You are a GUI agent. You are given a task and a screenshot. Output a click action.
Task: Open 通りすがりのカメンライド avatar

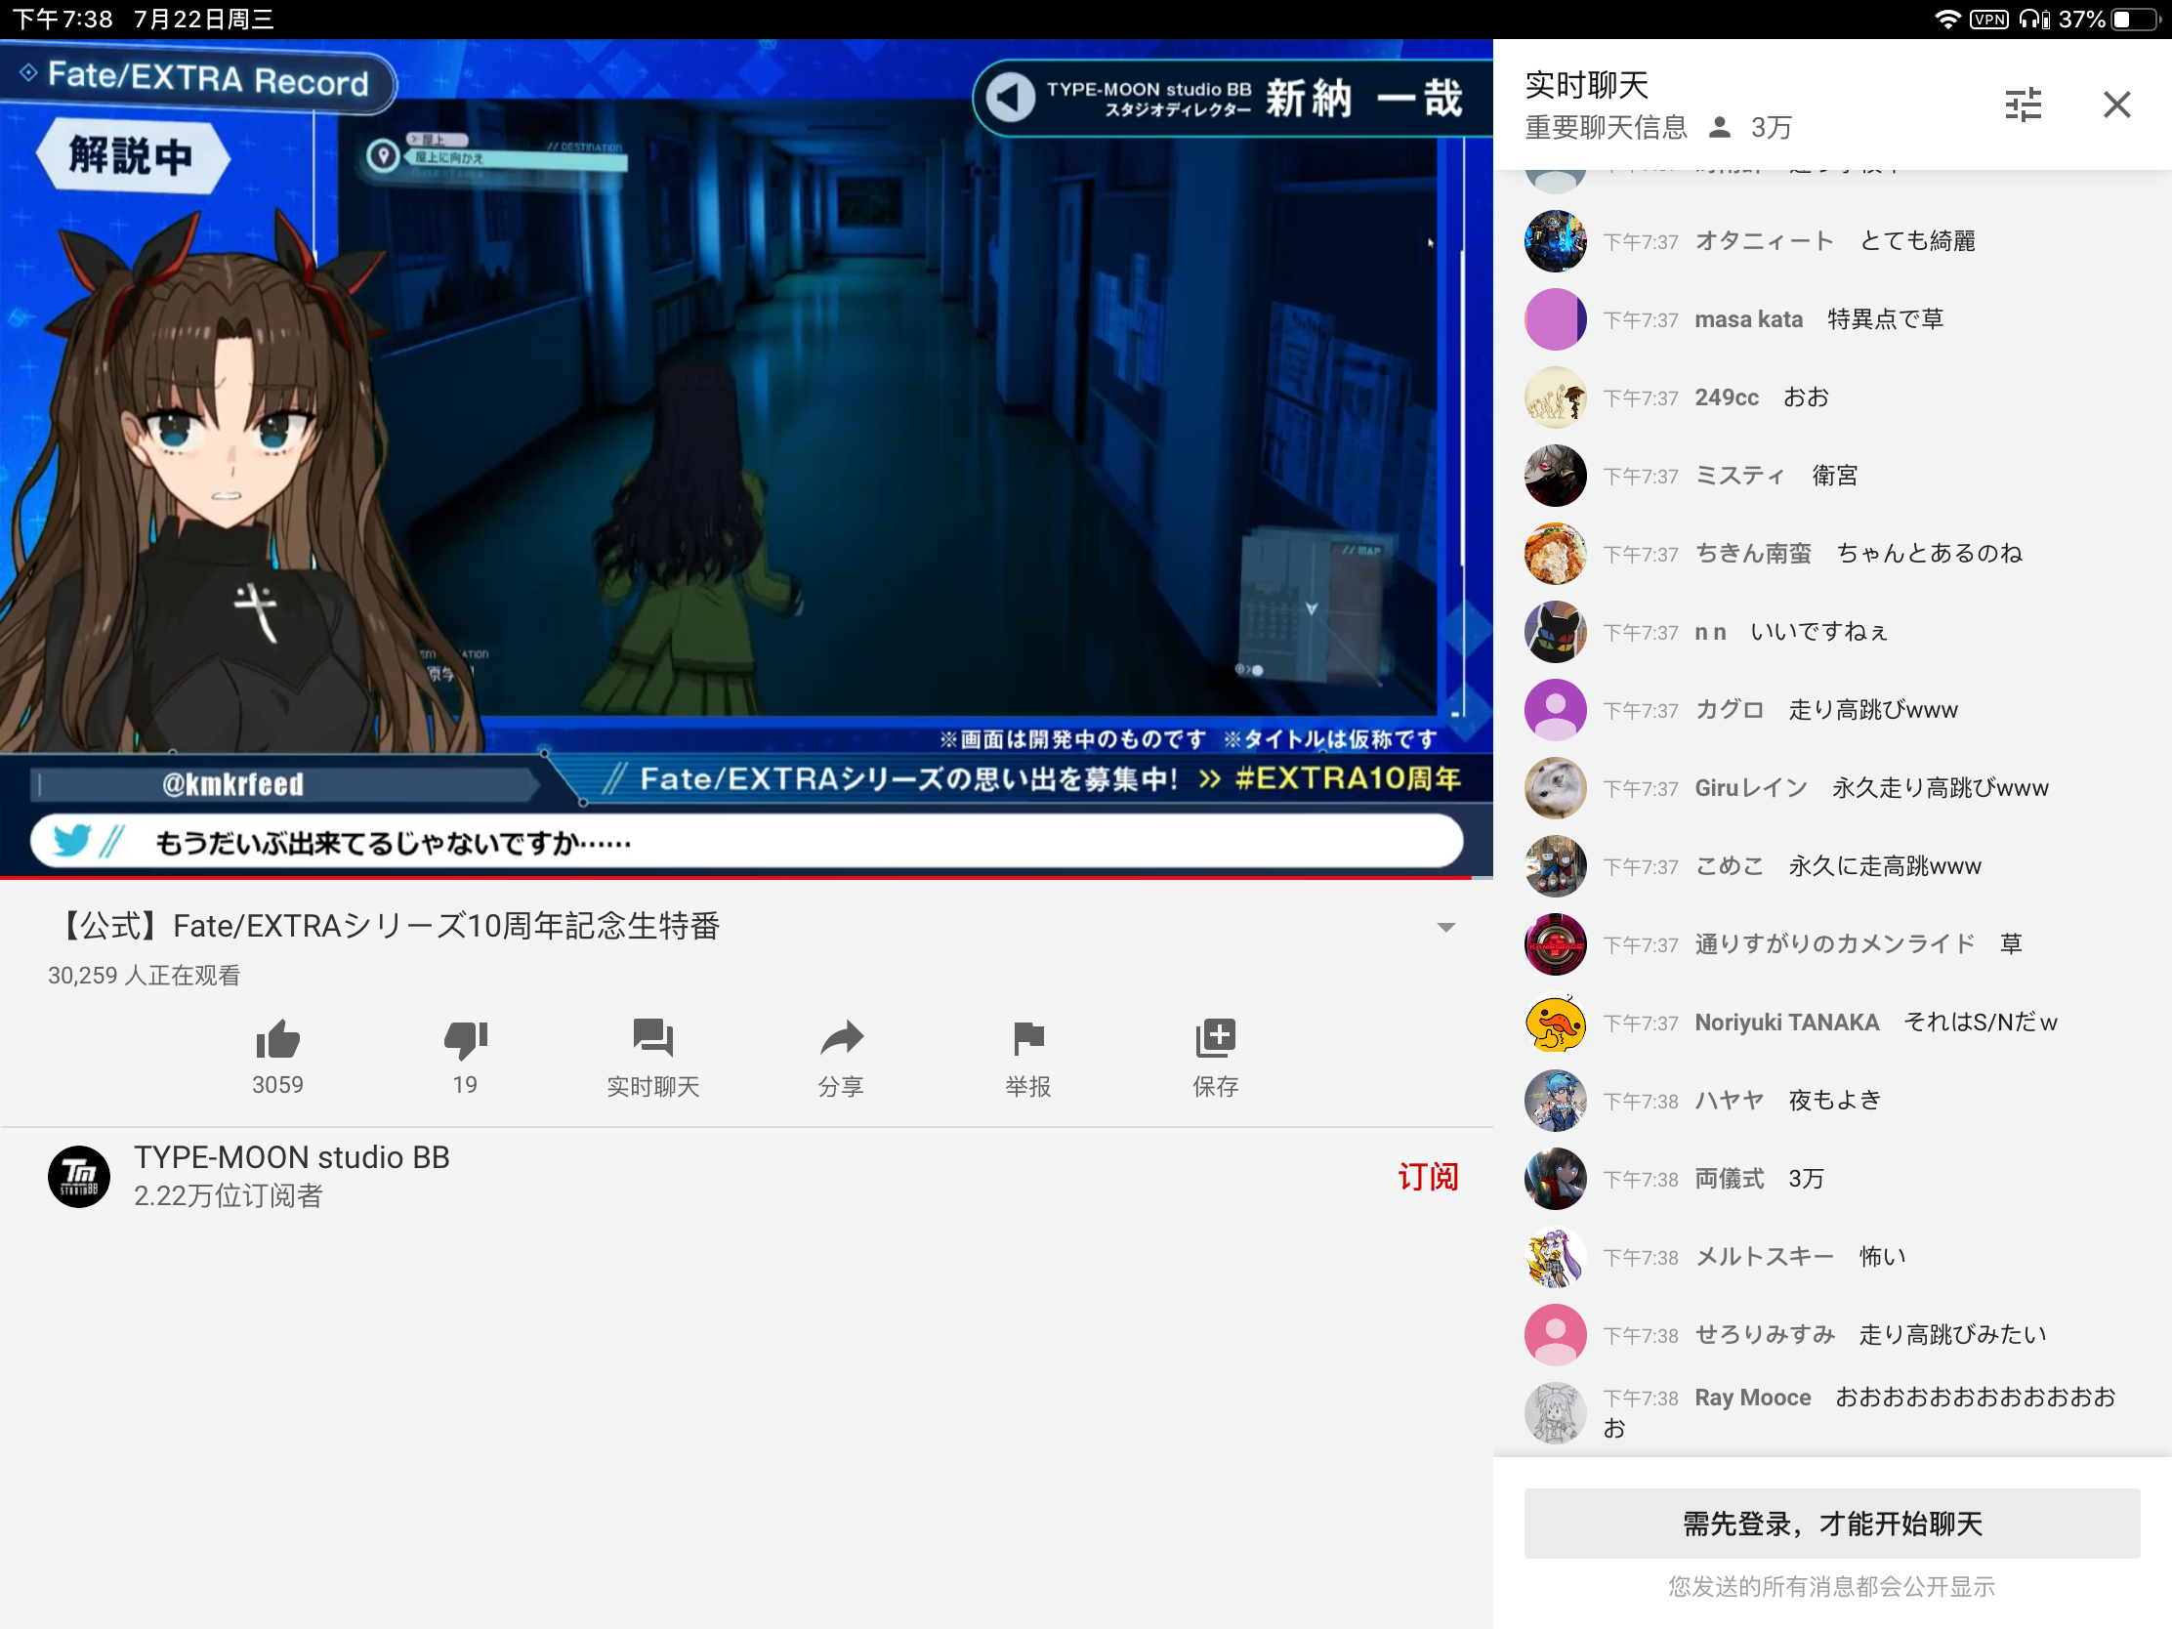click(x=1556, y=944)
